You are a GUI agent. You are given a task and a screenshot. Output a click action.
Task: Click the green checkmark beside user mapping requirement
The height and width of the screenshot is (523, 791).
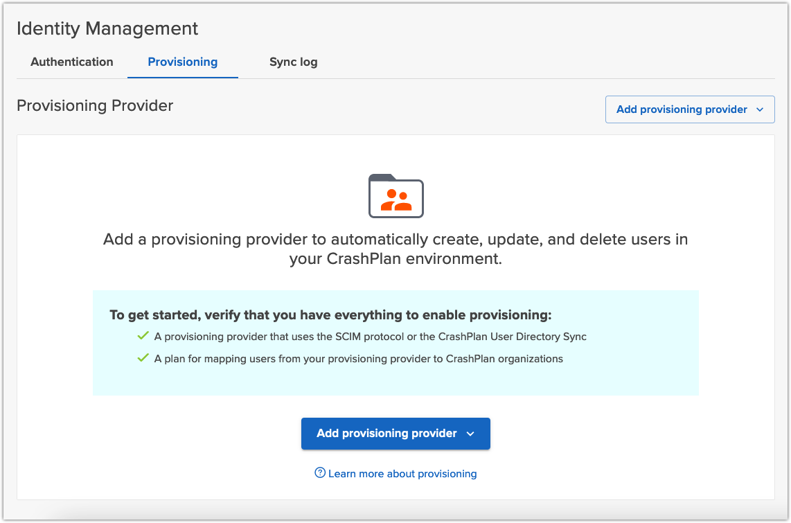[143, 359]
